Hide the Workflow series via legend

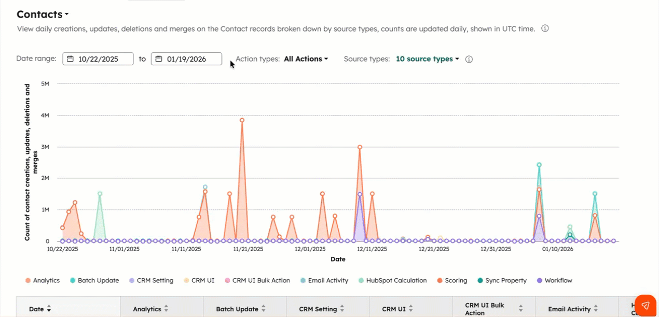[554, 281]
